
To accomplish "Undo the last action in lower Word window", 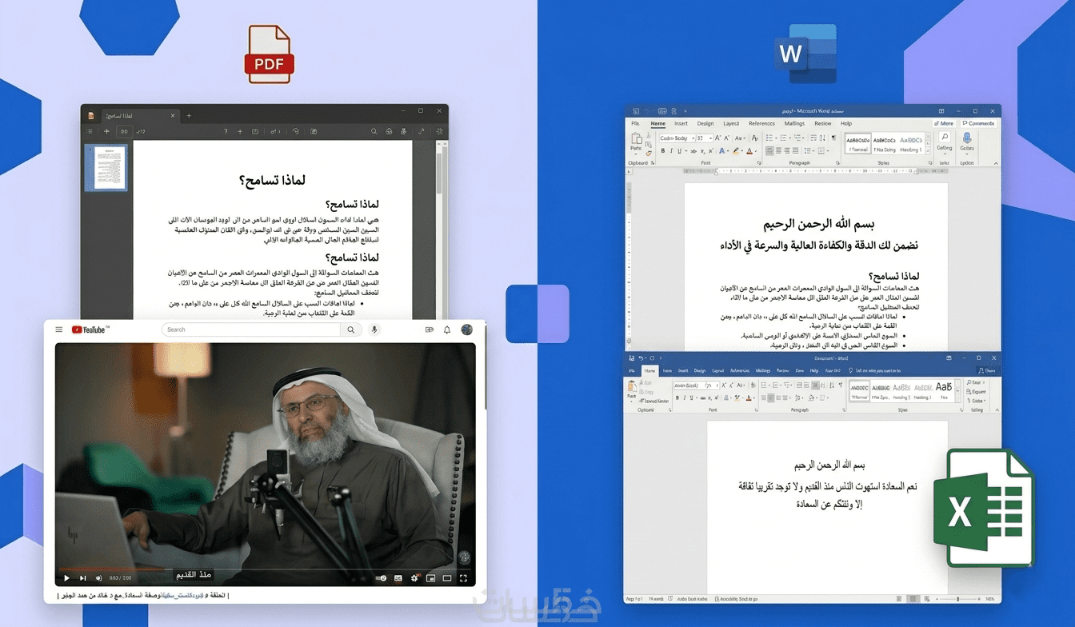I will pos(641,358).
